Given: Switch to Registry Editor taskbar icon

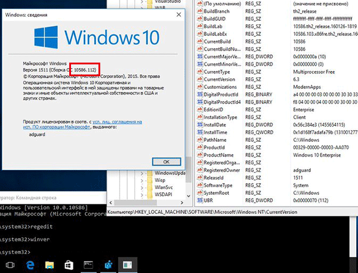Looking at the screenshot, I should tap(108, 265).
